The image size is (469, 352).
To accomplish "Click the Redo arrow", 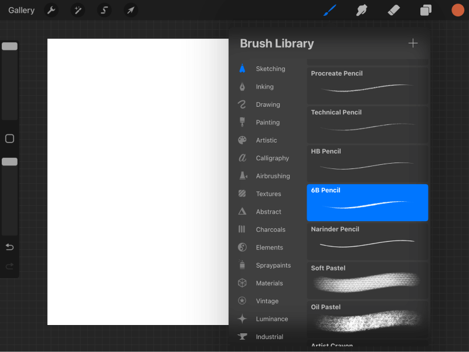I will [x=9, y=266].
